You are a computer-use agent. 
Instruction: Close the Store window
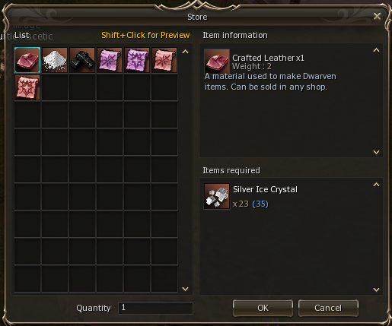point(377,16)
